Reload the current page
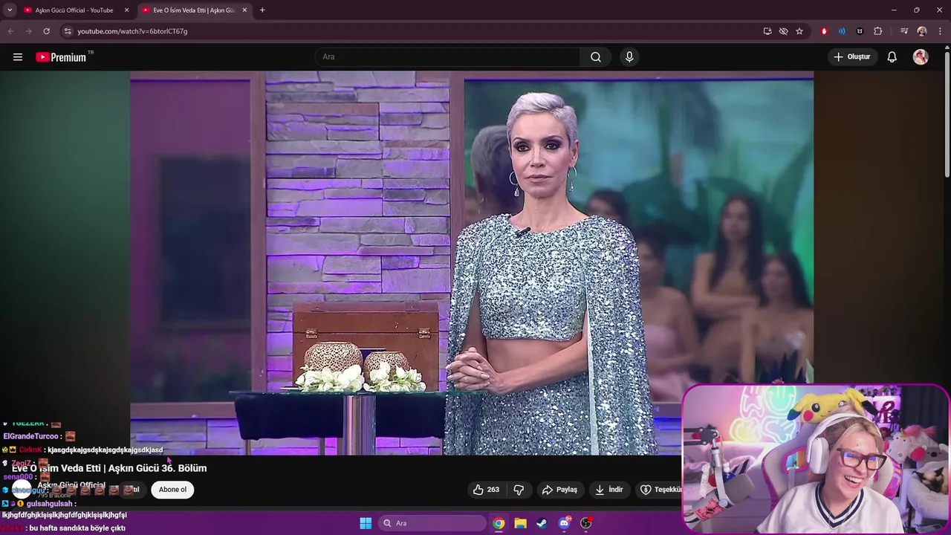The image size is (951, 535). [46, 31]
